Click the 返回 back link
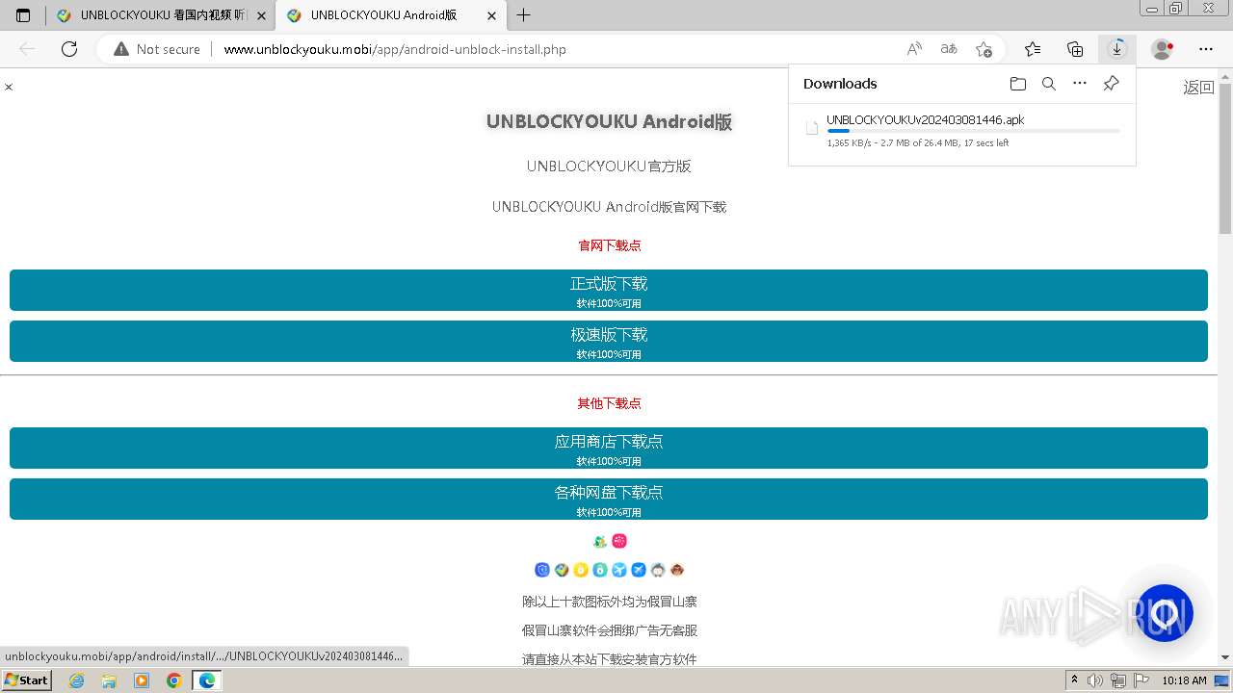Viewport: 1233px width, 693px height. [x=1198, y=88]
